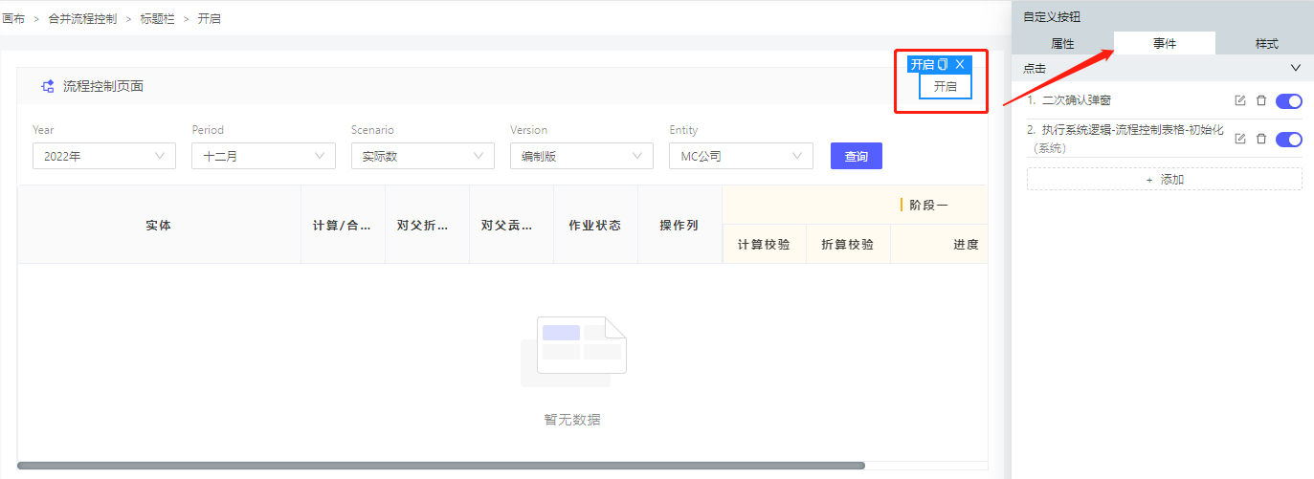Expand the Entity dropdown showing MC公司

coord(741,157)
